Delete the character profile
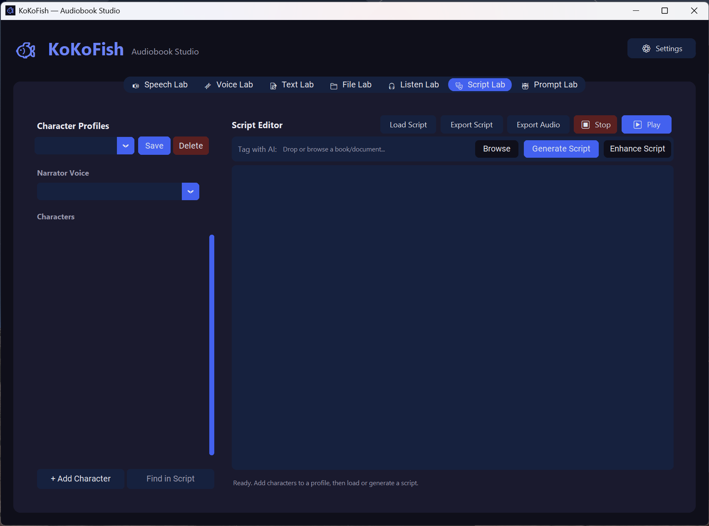The height and width of the screenshot is (526, 709). coord(191,146)
